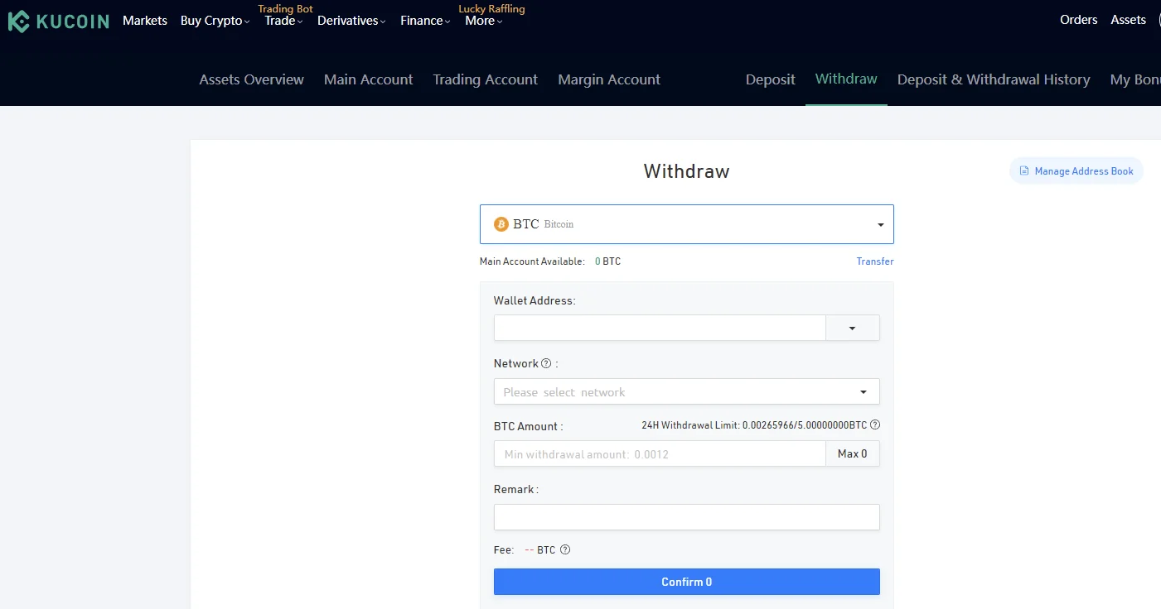Expand the Trade menu
The height and width of the screenshot is (609, 1161).
[283, 21]
